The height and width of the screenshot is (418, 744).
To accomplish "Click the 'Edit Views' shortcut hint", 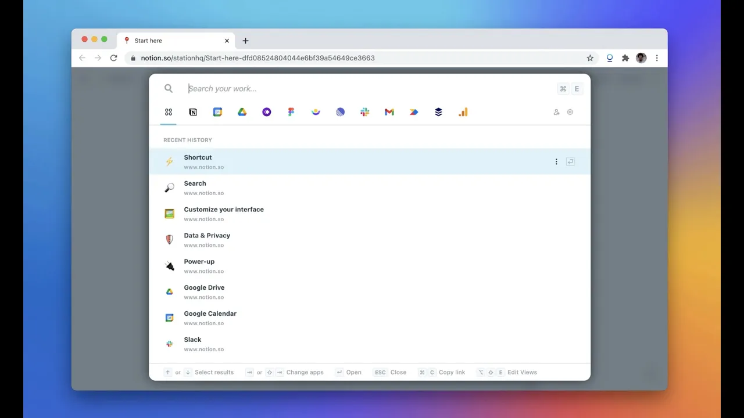I will [x=507, y=372].
